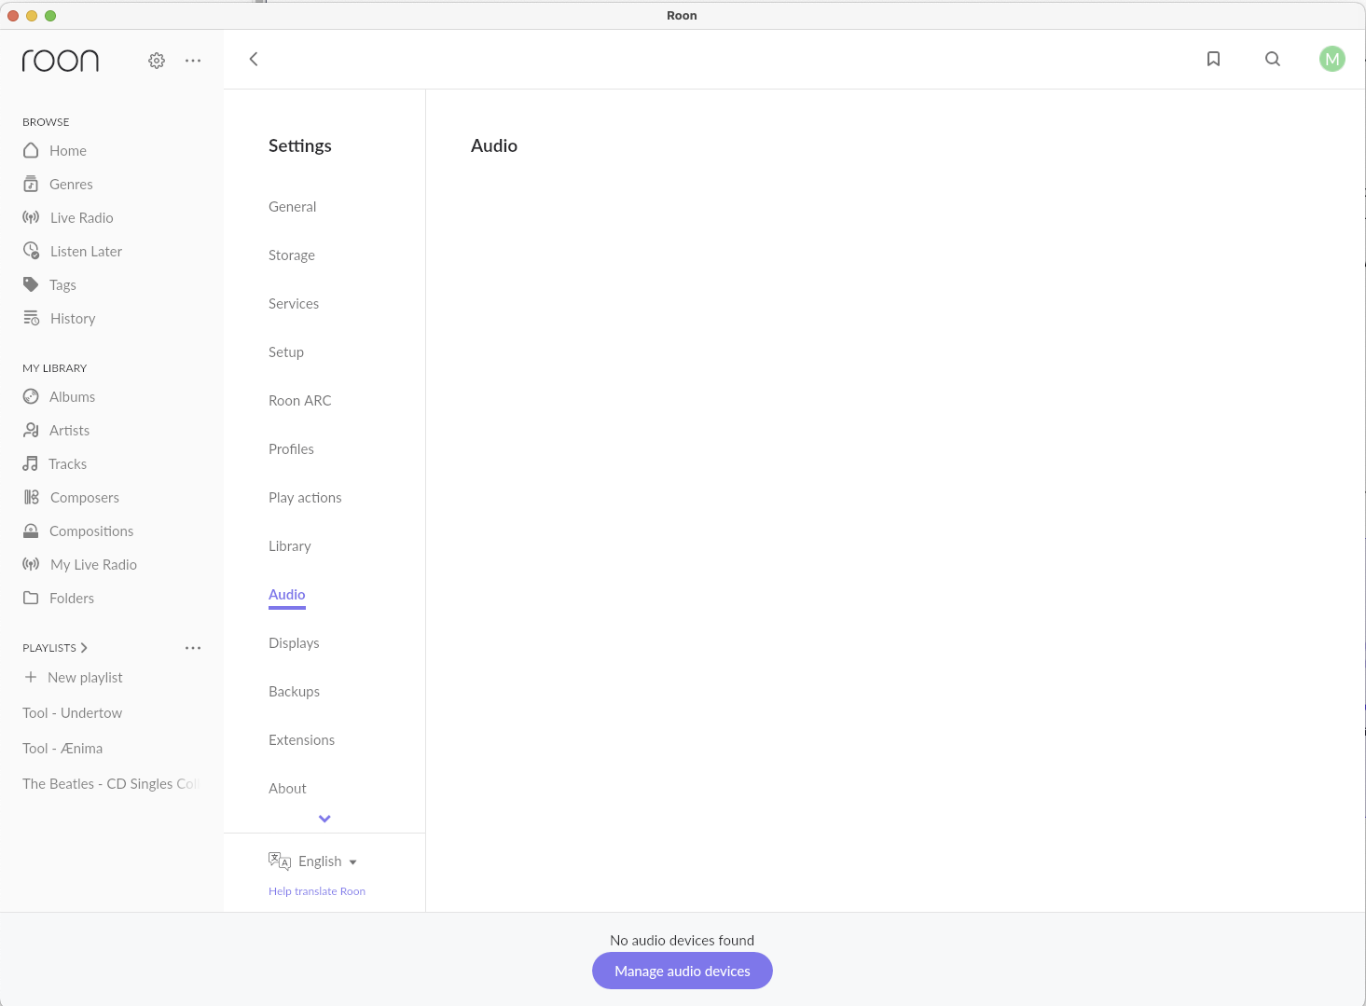Viewport: 1366px width, 1006px height.
Task: Browse Artists in My Library
Action: click(x=69, y=431)
